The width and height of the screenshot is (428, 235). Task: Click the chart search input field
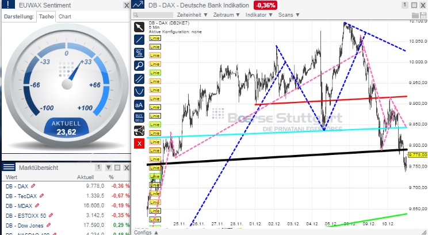pyautogui.click(x=154, y=15)
